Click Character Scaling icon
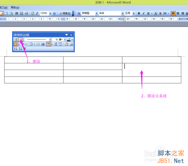Screen dimensions: 188x166 coord(165,13)
